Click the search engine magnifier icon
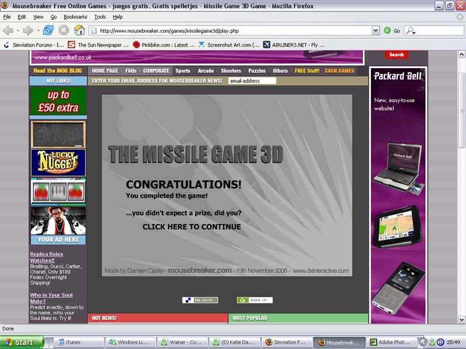This screenshot has height=349, width=466. point(410,31)
